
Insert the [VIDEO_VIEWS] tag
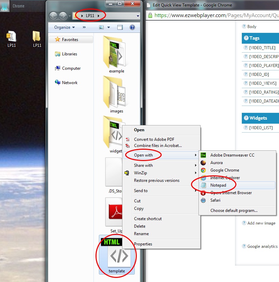[x=263, y=83]
